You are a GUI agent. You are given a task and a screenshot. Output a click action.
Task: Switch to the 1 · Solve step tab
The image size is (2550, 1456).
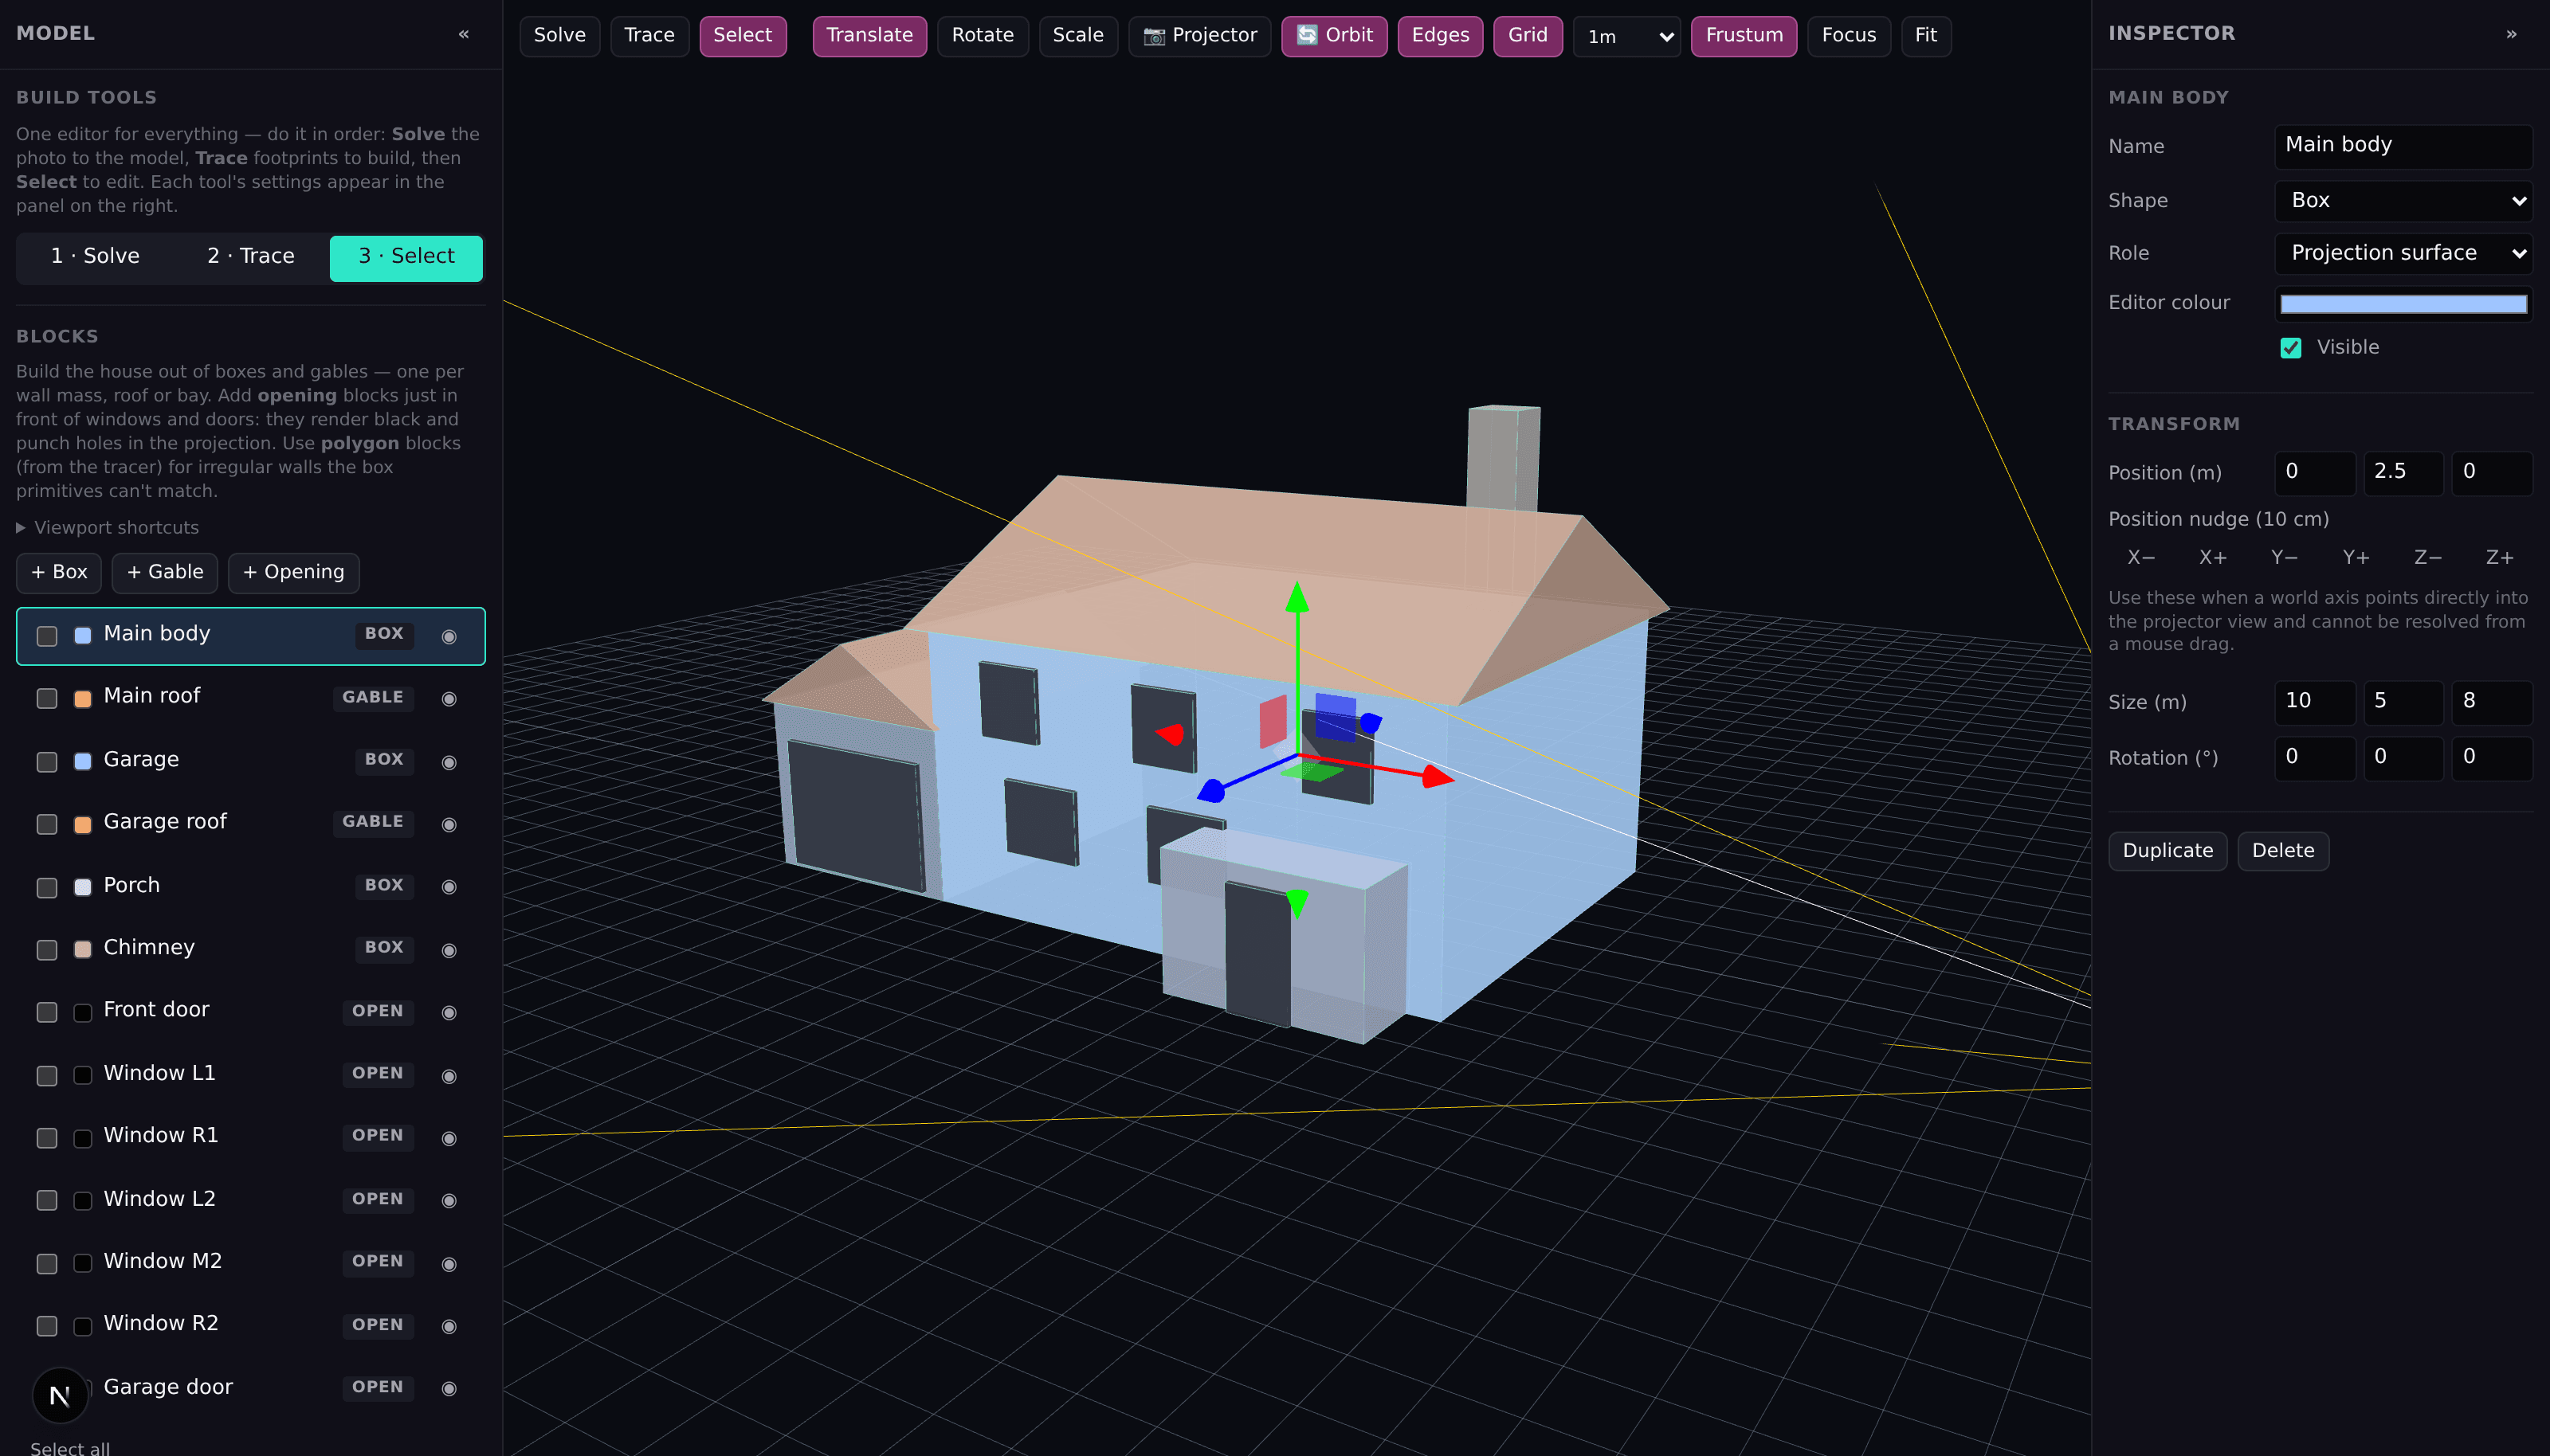tap(95, 257)
